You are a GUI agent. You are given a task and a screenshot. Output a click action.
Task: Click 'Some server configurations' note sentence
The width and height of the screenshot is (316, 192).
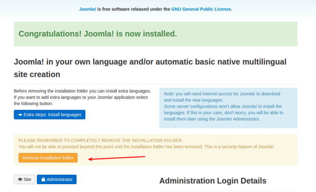click(x=223, y=113)
